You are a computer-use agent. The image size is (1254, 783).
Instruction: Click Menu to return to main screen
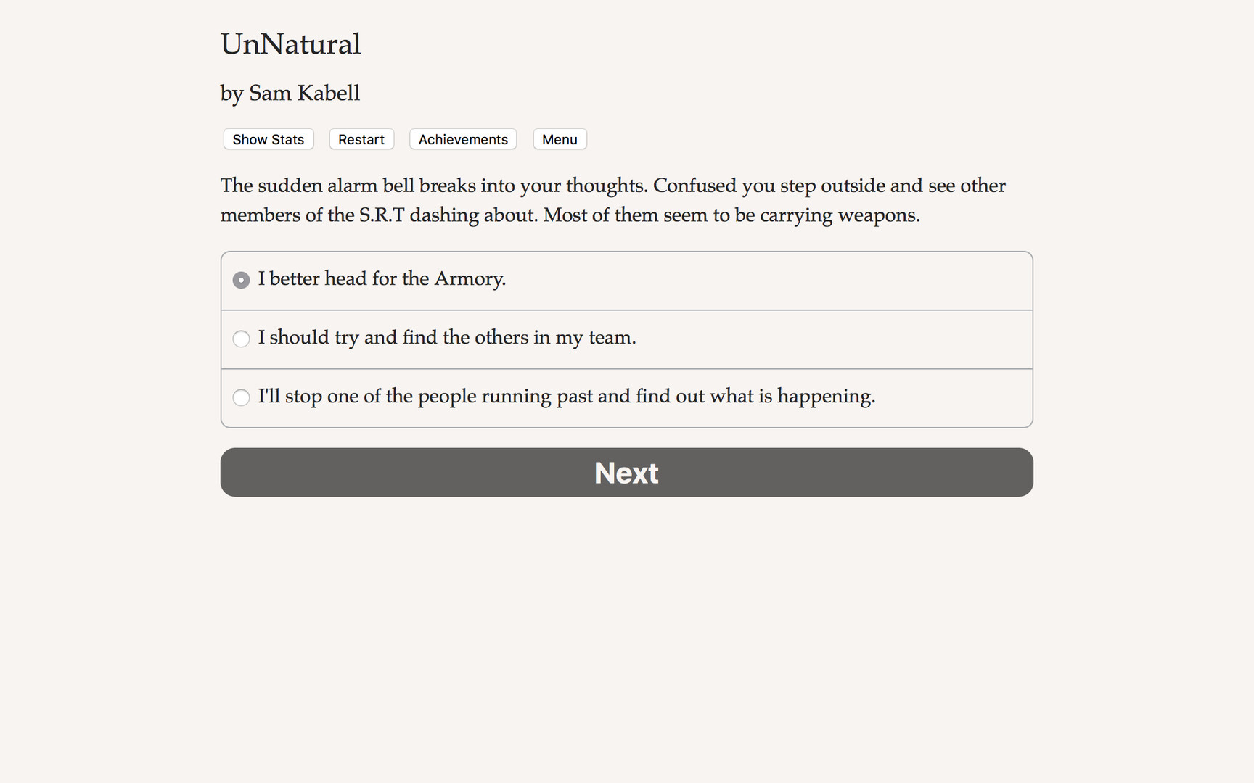560,139
